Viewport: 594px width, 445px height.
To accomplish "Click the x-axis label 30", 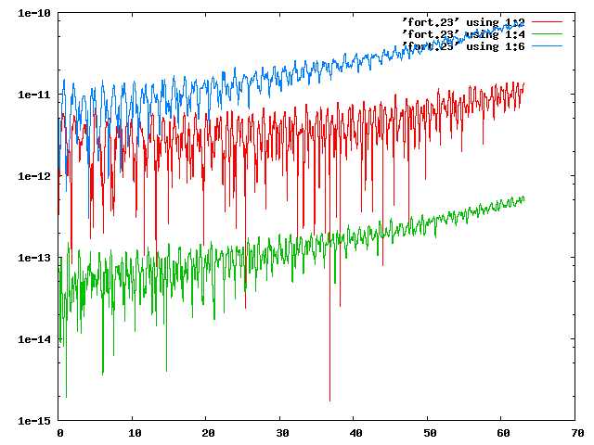I will (x=282, y=433).
